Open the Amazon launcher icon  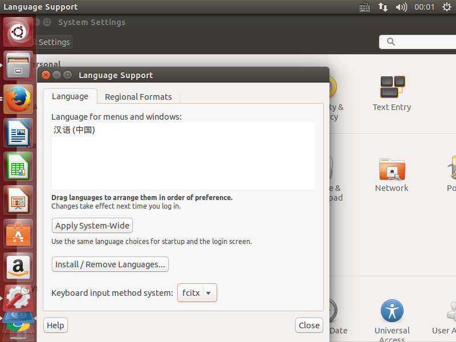tap(18, 267)
